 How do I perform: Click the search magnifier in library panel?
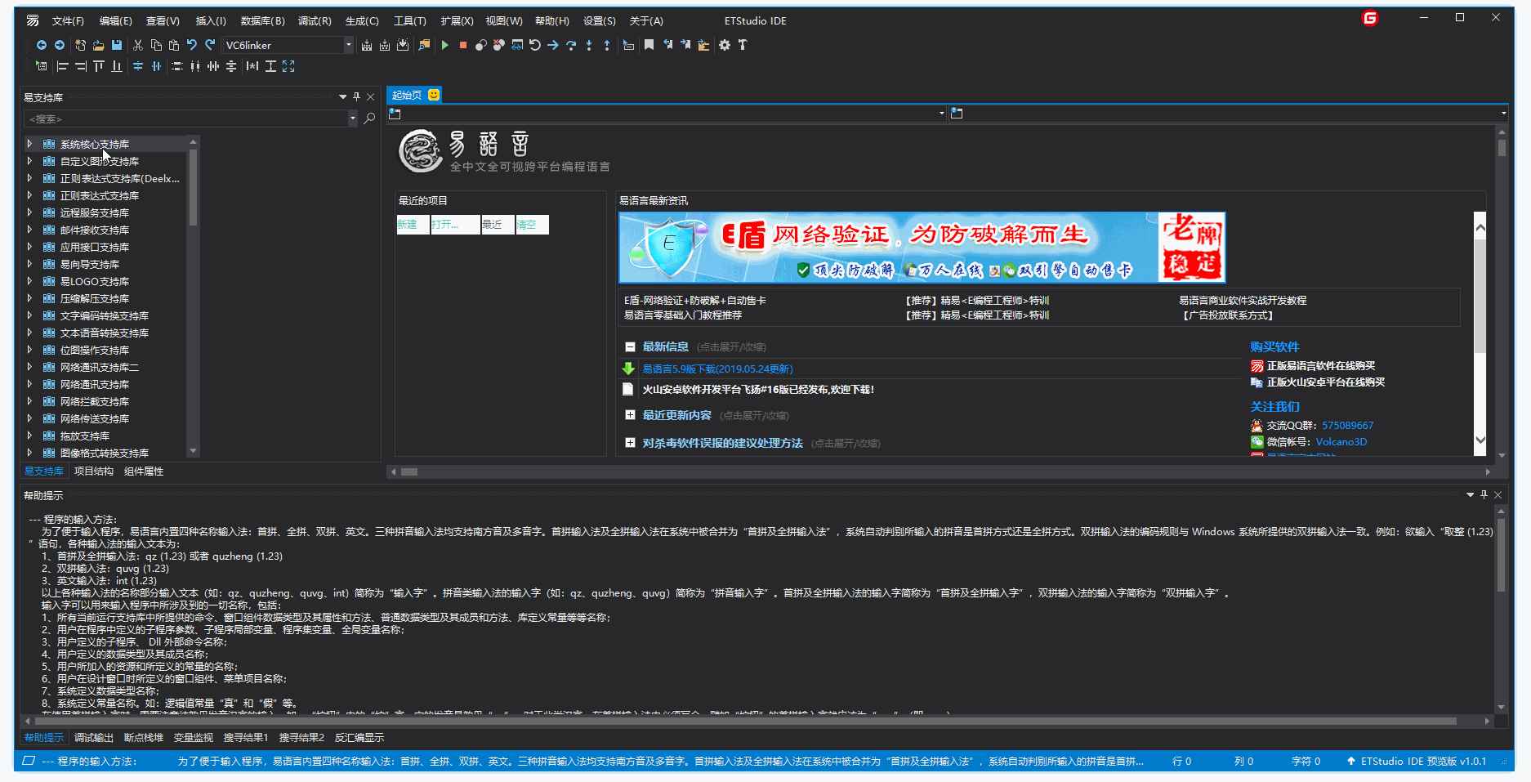[x=369, y=118]
